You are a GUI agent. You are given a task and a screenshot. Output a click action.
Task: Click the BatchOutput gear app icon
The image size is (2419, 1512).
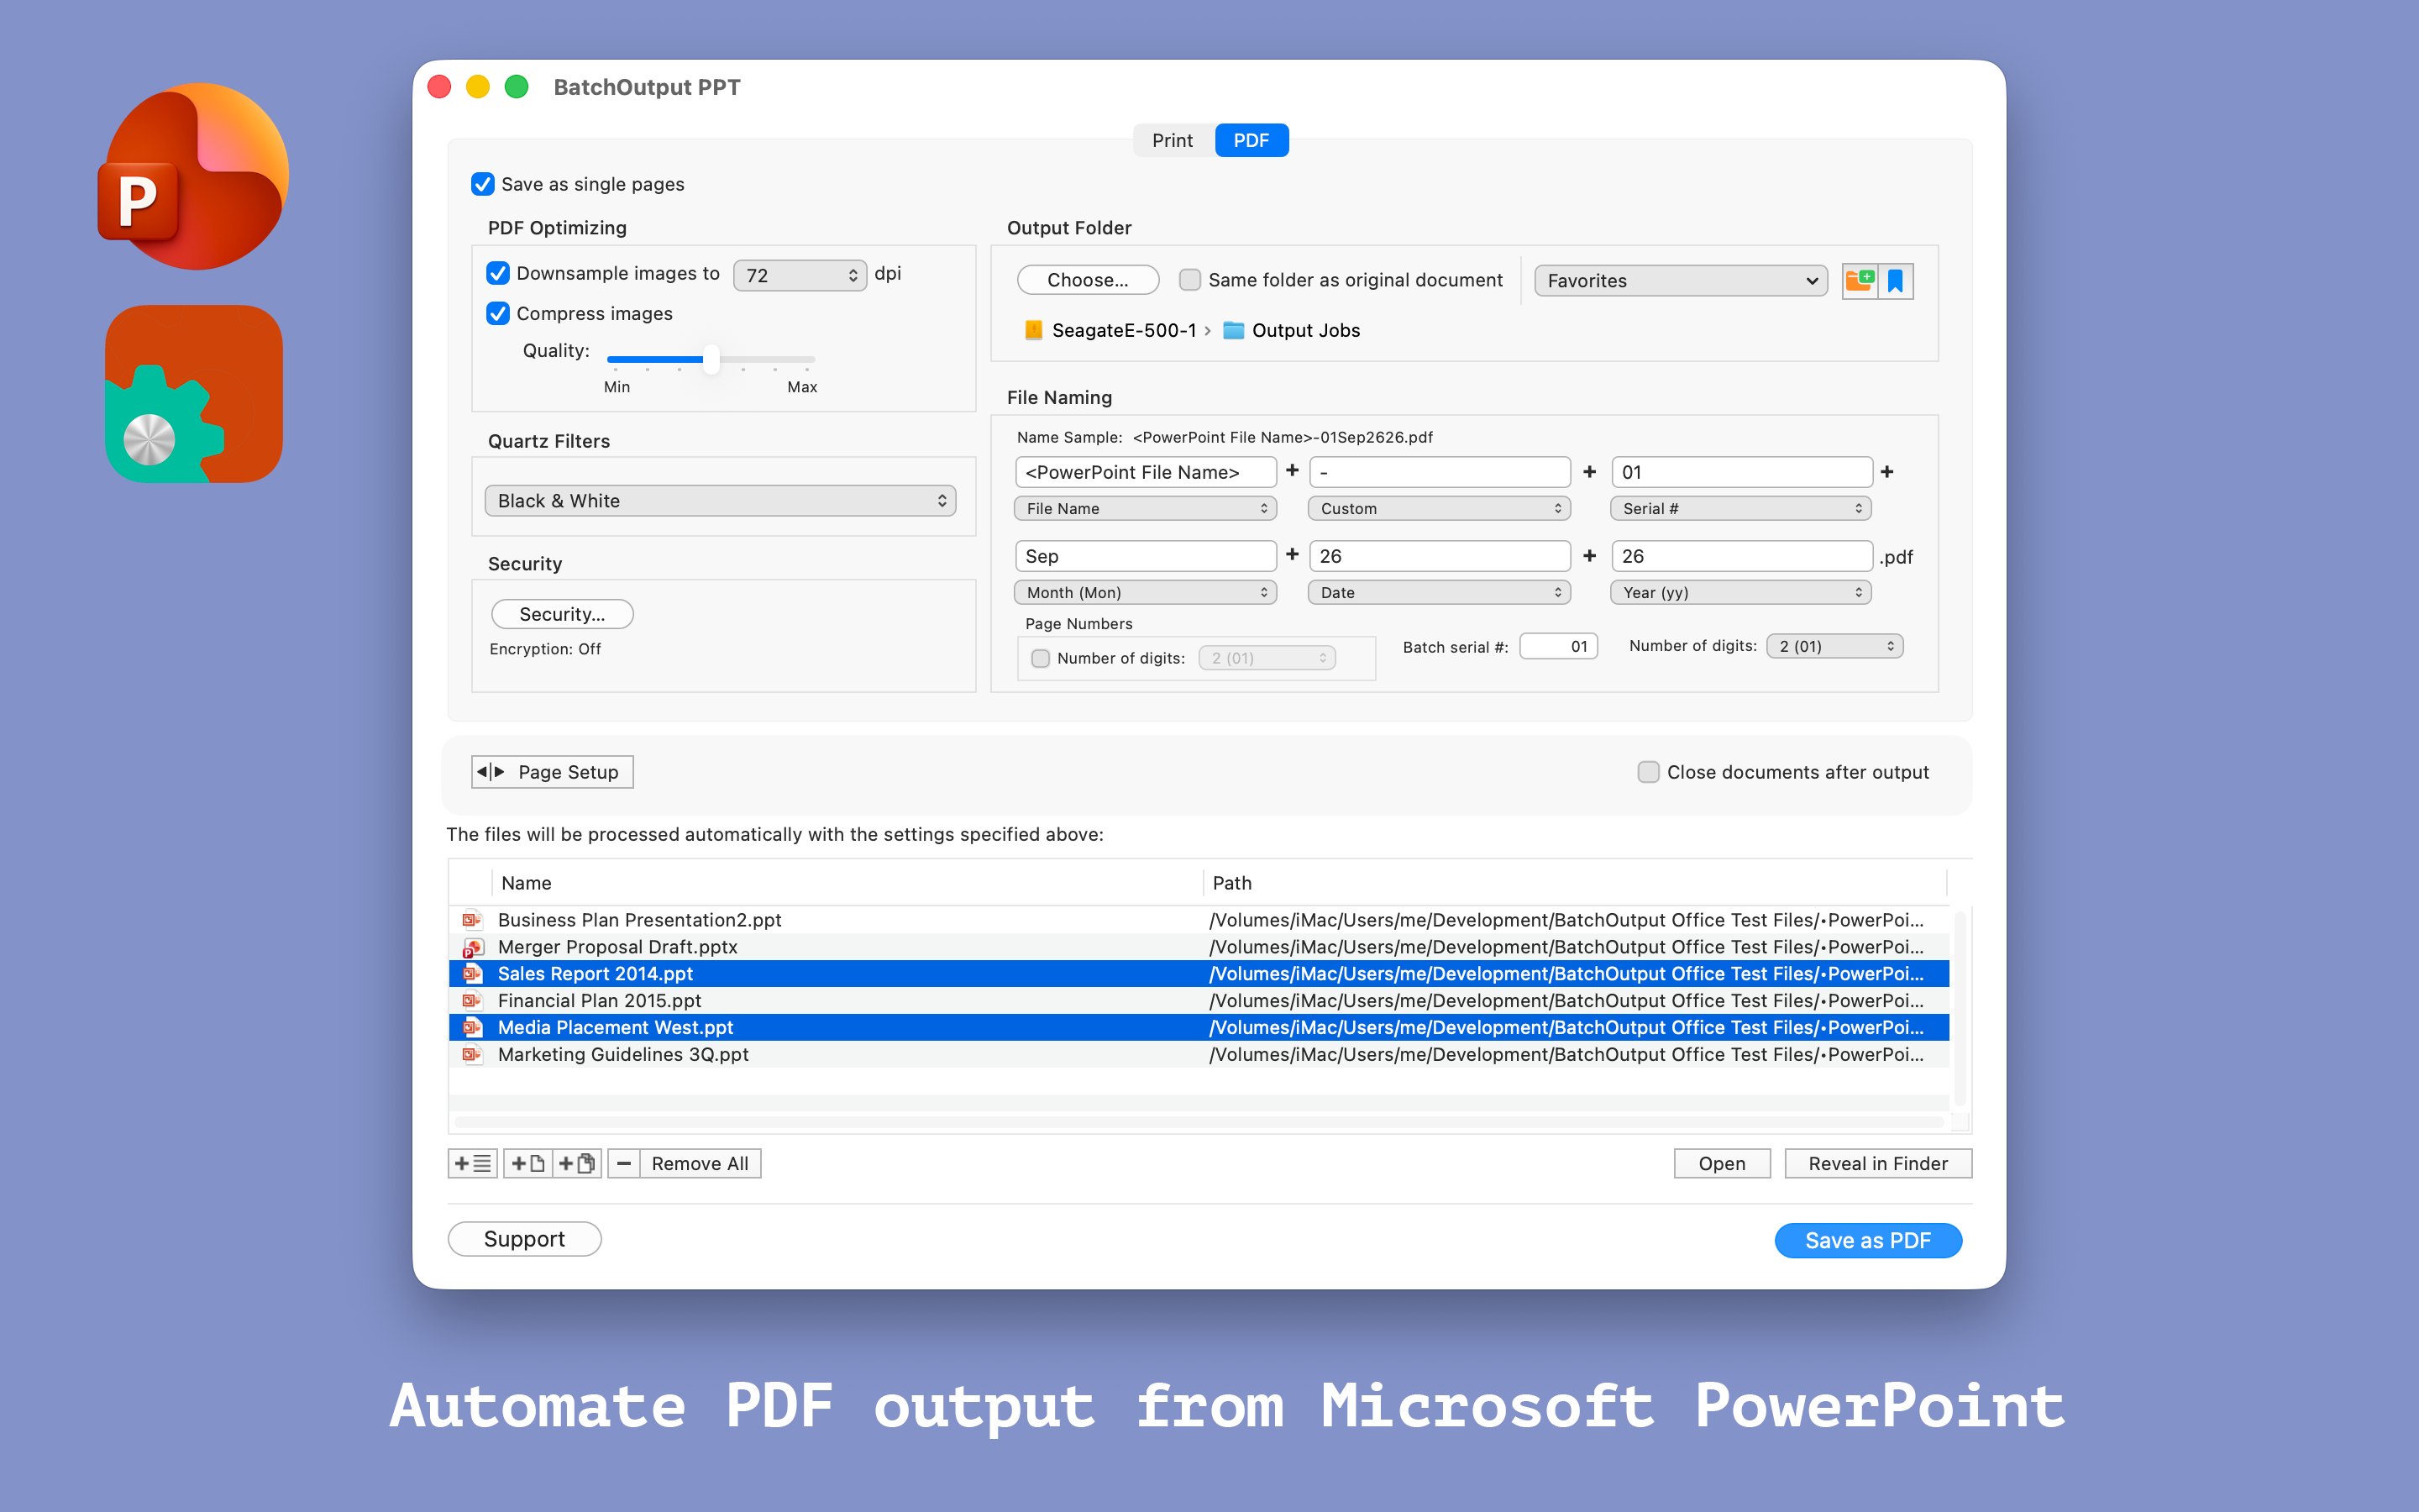pyautogui.click(x=194, y=394)
